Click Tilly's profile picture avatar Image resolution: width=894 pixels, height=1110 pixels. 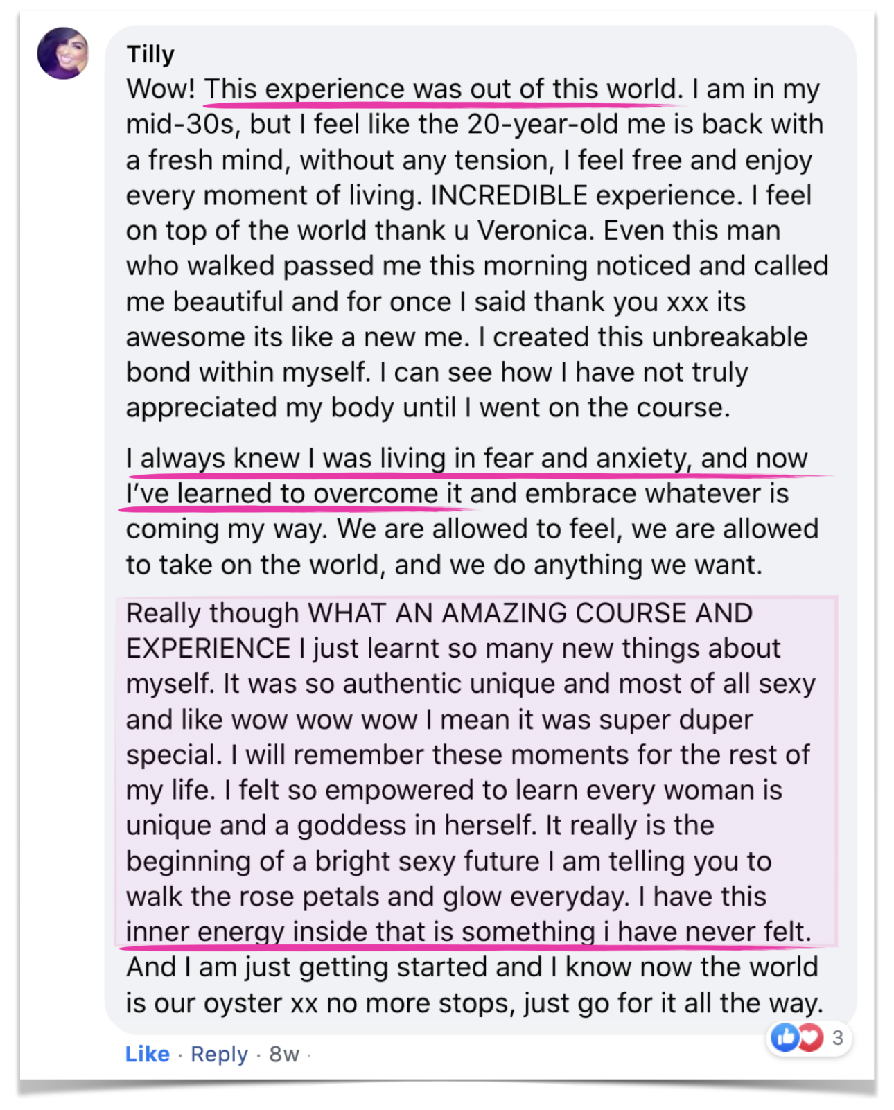pos(63,53)
